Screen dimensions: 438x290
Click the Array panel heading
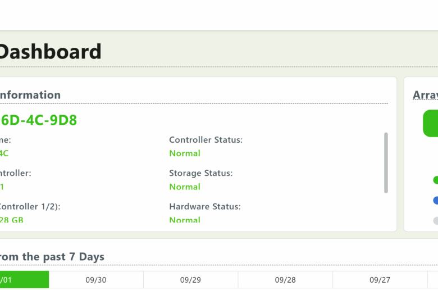[425, 95]
